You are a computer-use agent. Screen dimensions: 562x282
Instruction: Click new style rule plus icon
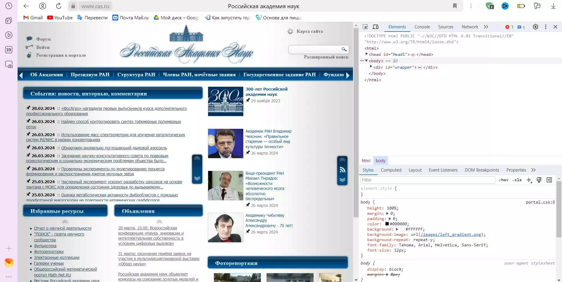(x=529, y=180)
